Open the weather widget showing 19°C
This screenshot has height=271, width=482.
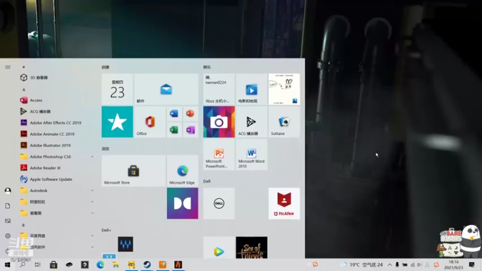[x=361, y=264]
